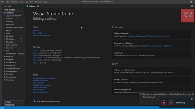Open Stack Overflow help link
195x109 pixels.
click(x=39, y=90)
